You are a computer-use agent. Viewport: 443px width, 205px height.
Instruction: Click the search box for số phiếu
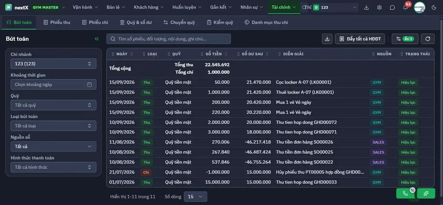click(169, 39)
